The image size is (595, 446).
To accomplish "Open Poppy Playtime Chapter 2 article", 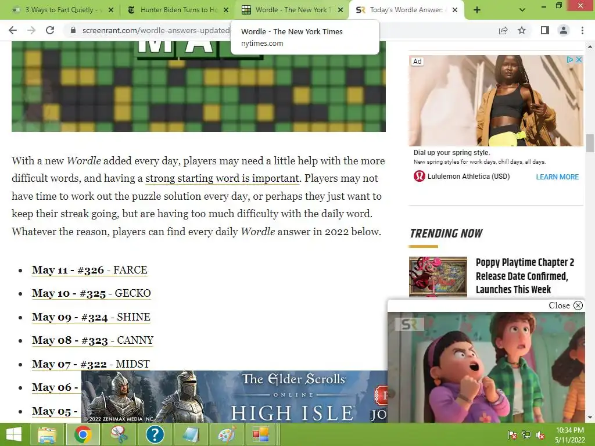I will [x=525, y=276].
